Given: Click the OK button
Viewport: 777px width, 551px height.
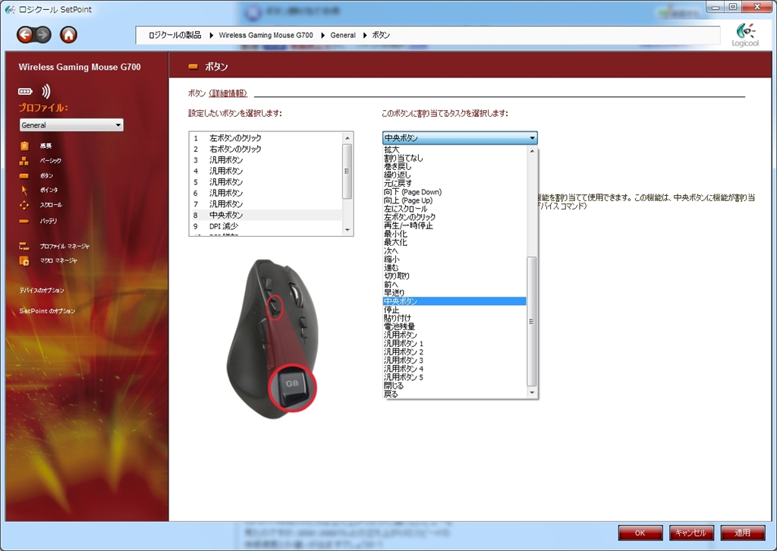Looking at the screenshot, I should tap(640, 533).
